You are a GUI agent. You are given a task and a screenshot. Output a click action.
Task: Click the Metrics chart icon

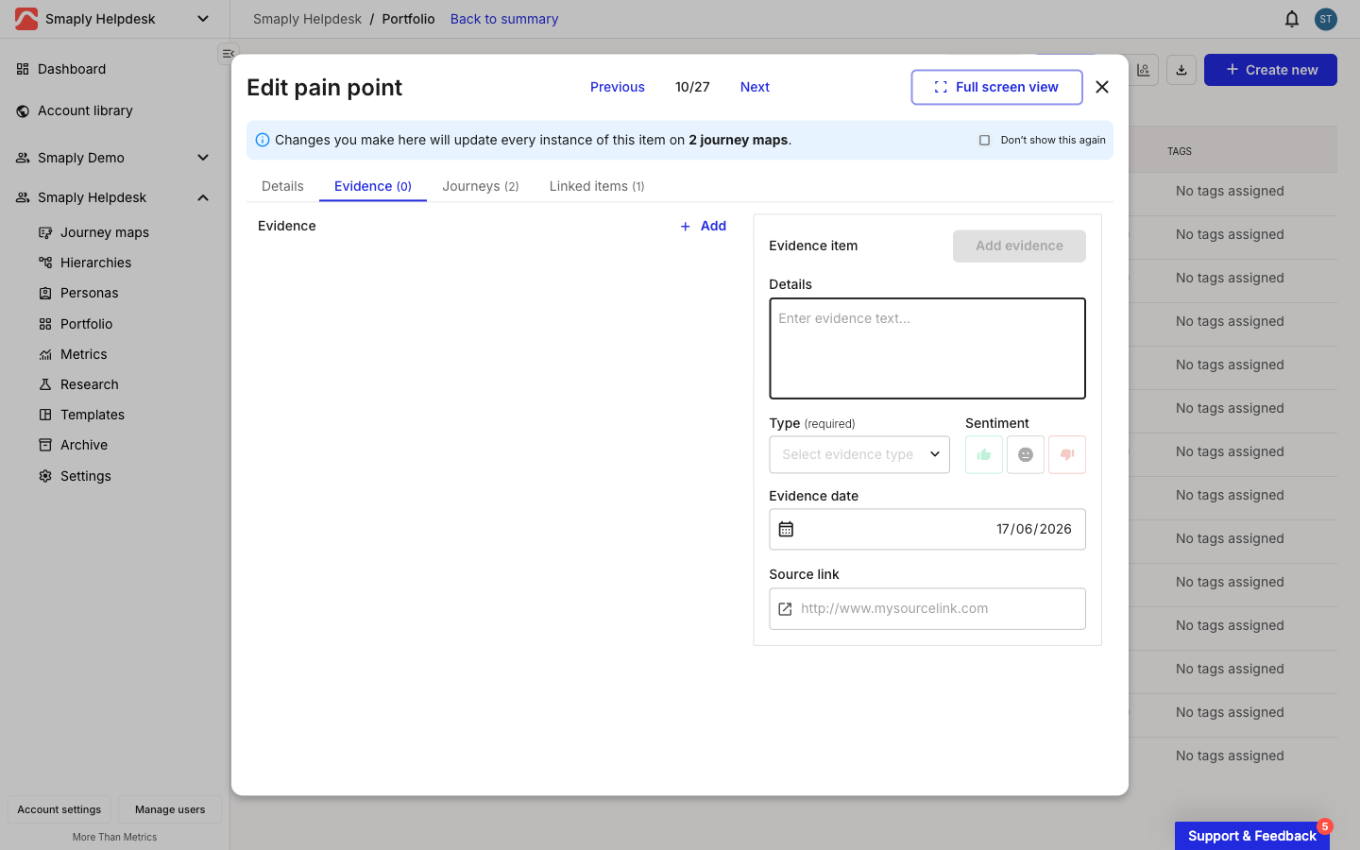(x=45, y=354)
